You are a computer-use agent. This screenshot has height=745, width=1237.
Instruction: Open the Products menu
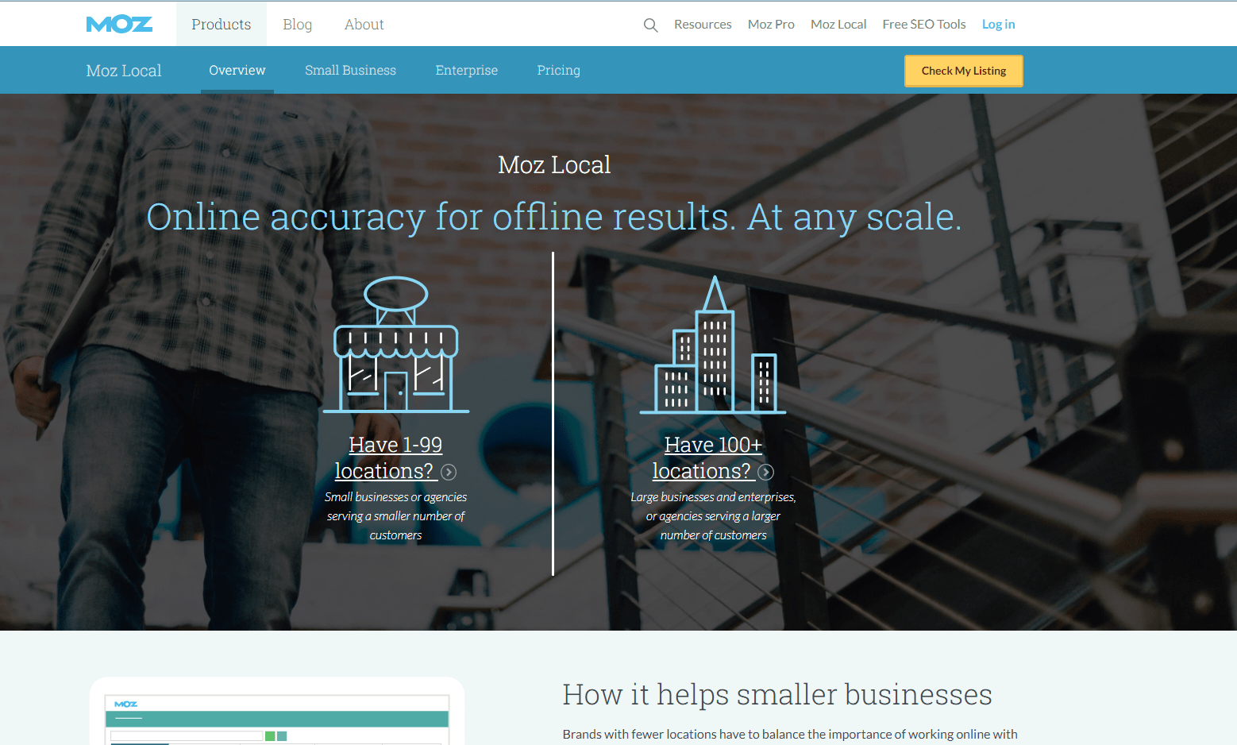[222, 24]
